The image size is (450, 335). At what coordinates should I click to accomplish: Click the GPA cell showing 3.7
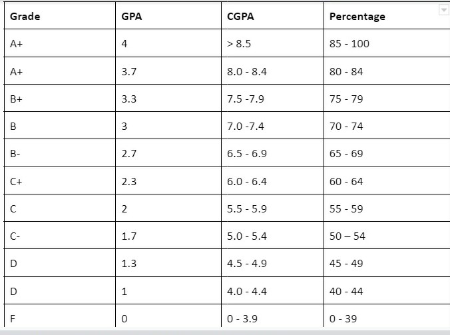tap(129, 71)
